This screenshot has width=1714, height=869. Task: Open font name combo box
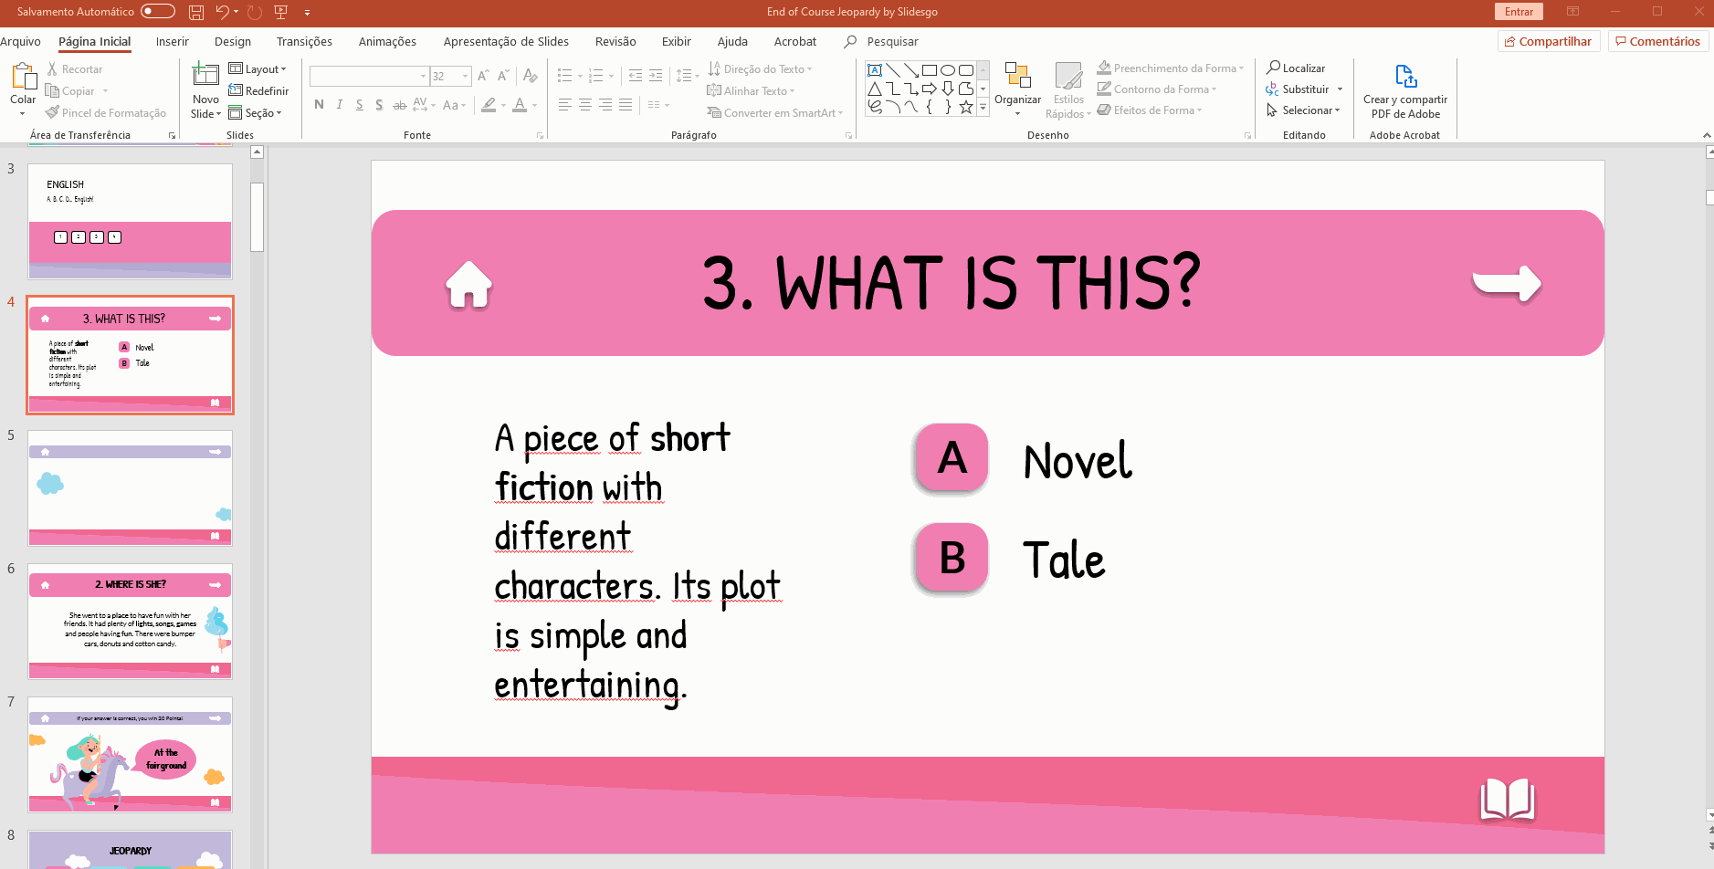tap(369, 77)
